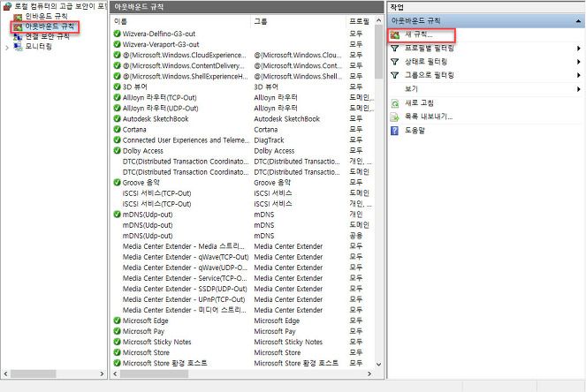This screenshot has width=586, height=392.
Task: Click the 보기 action label
Action: coord(411,89)
